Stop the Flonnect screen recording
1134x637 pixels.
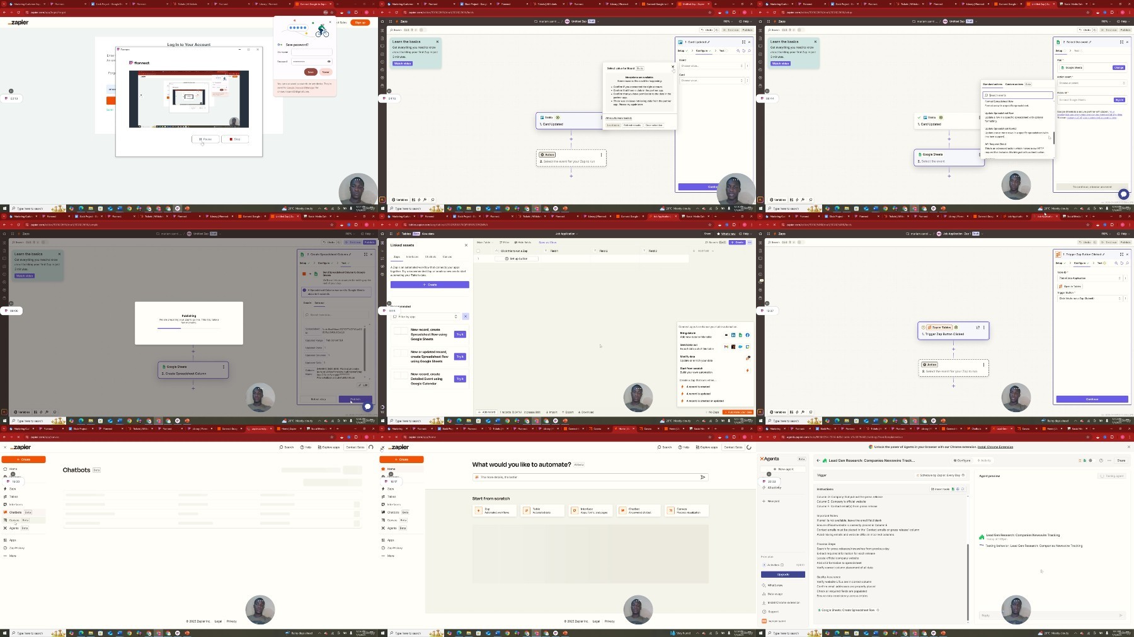pos(235,139)
